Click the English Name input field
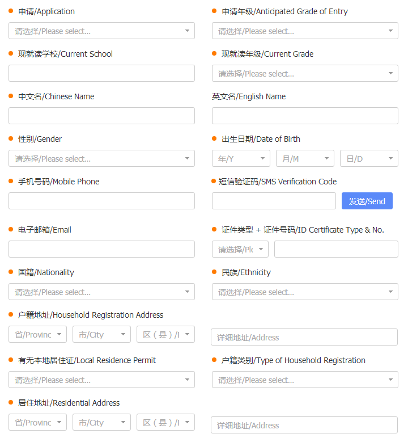 coord(305,116)
